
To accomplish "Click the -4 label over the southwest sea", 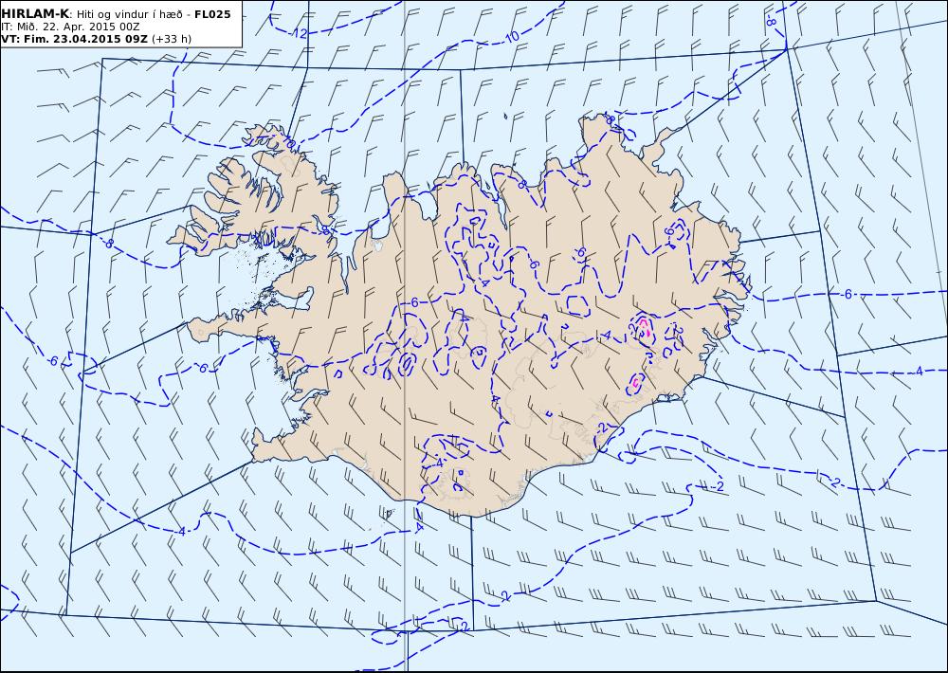I will click(180, 532).
